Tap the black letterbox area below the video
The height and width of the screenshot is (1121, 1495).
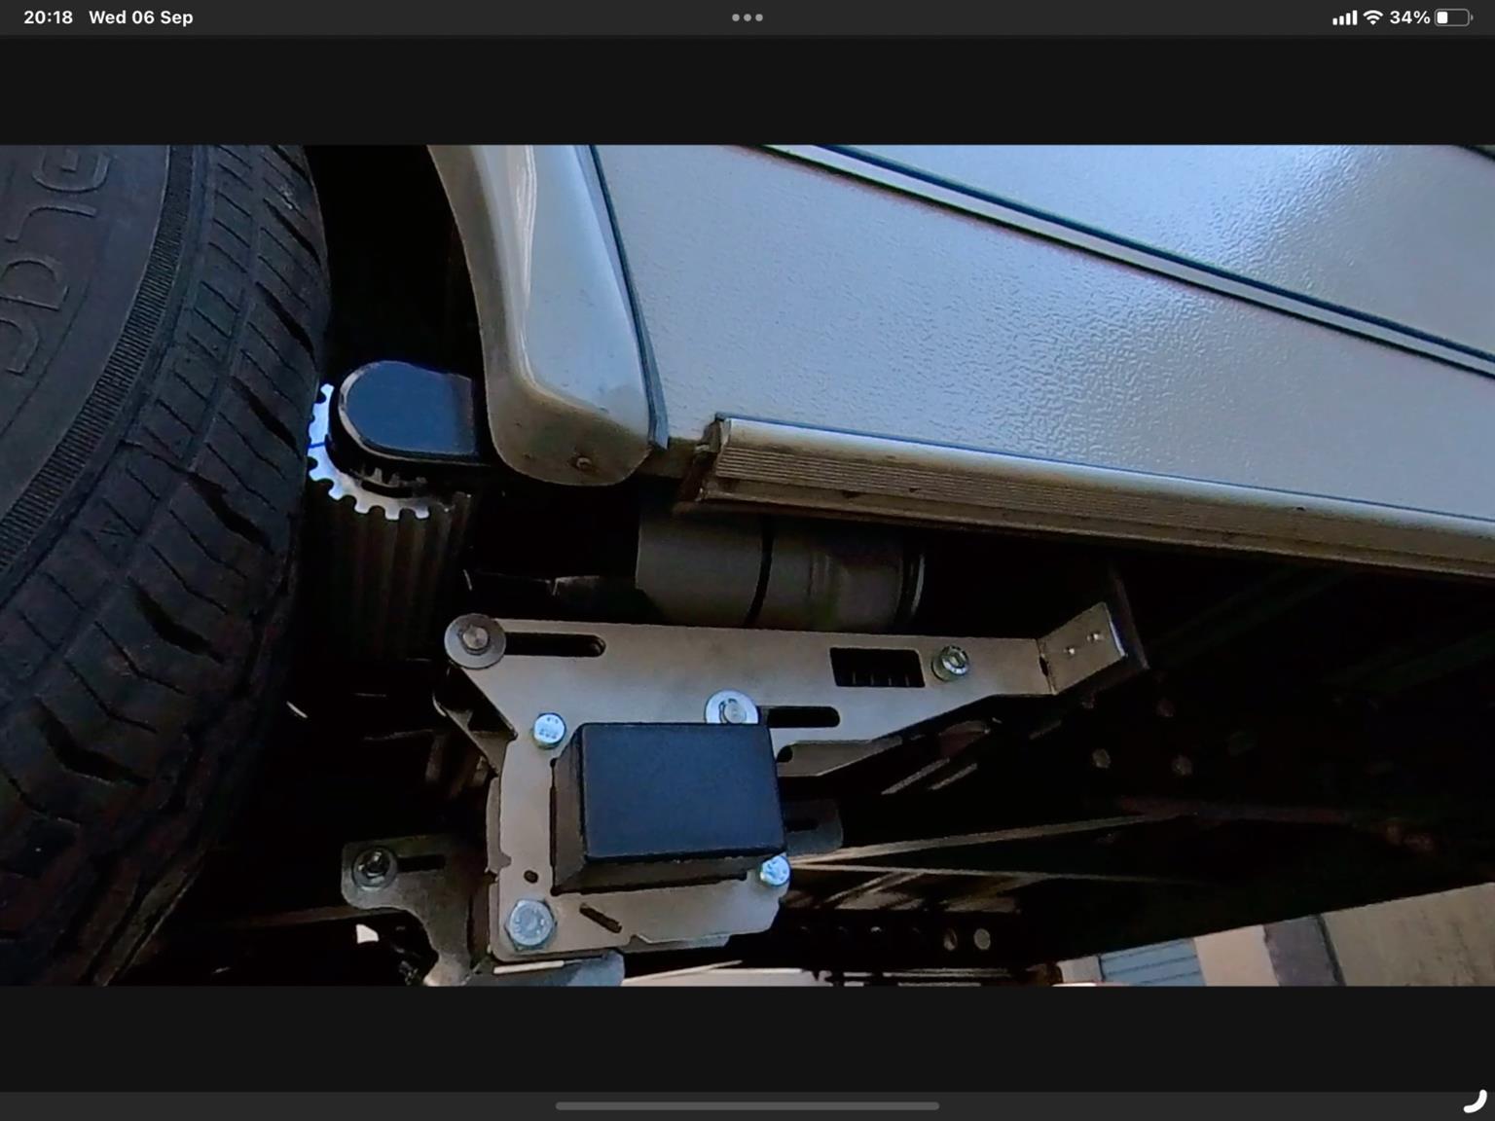[x=747, y=1037]
